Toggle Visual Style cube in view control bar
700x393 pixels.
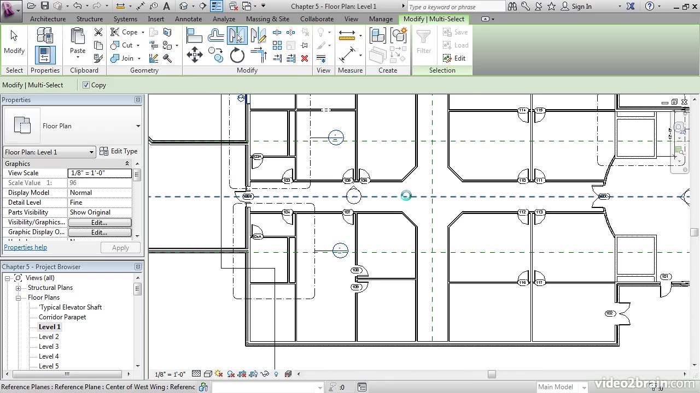pos(208,374)
